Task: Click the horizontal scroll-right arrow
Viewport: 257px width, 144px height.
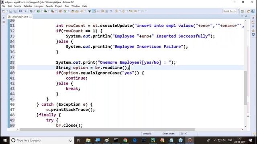Action: (x=242, y=130)
